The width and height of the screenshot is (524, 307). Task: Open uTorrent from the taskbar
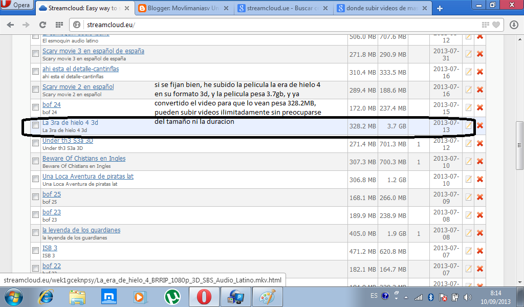pyautogui.click(x=172, y=297)
